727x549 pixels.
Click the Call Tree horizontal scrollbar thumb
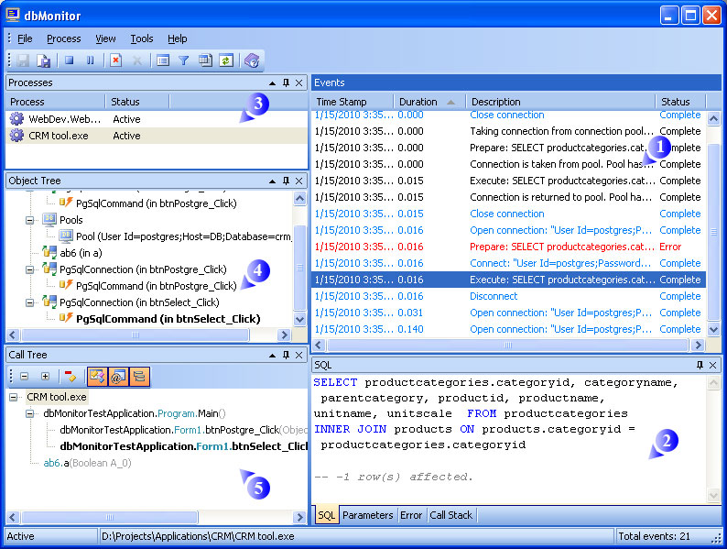coord(110,518)
